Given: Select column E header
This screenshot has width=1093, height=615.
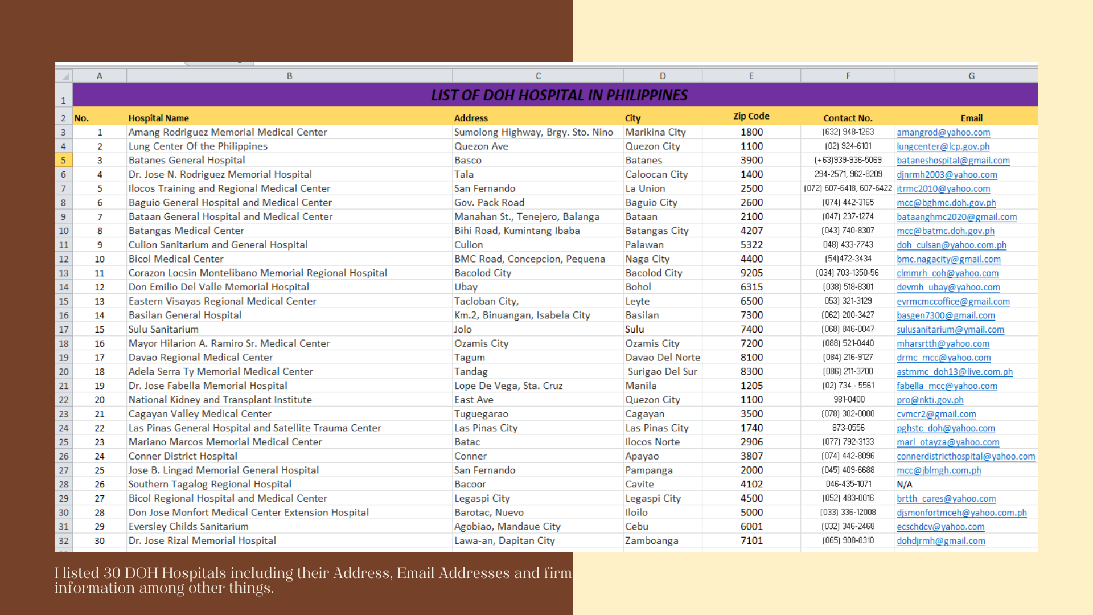Looking at the screenshot, I should pyautogui.click(x=751, y=76).
